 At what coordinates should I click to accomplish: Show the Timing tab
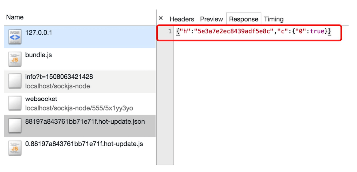273,19
